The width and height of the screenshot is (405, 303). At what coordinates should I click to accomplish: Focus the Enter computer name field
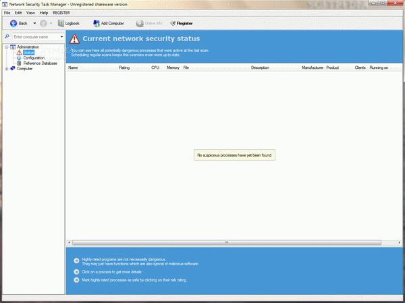point(36,37)
